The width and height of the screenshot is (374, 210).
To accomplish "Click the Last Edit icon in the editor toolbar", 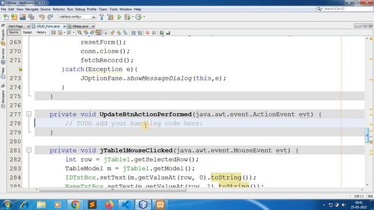I will click(x=54, y=33).
